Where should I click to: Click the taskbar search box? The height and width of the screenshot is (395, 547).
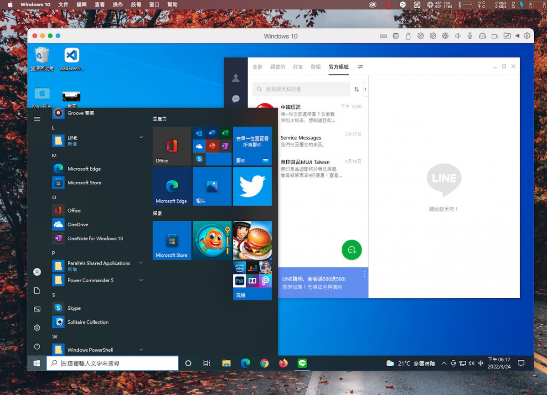click(113, 363)
